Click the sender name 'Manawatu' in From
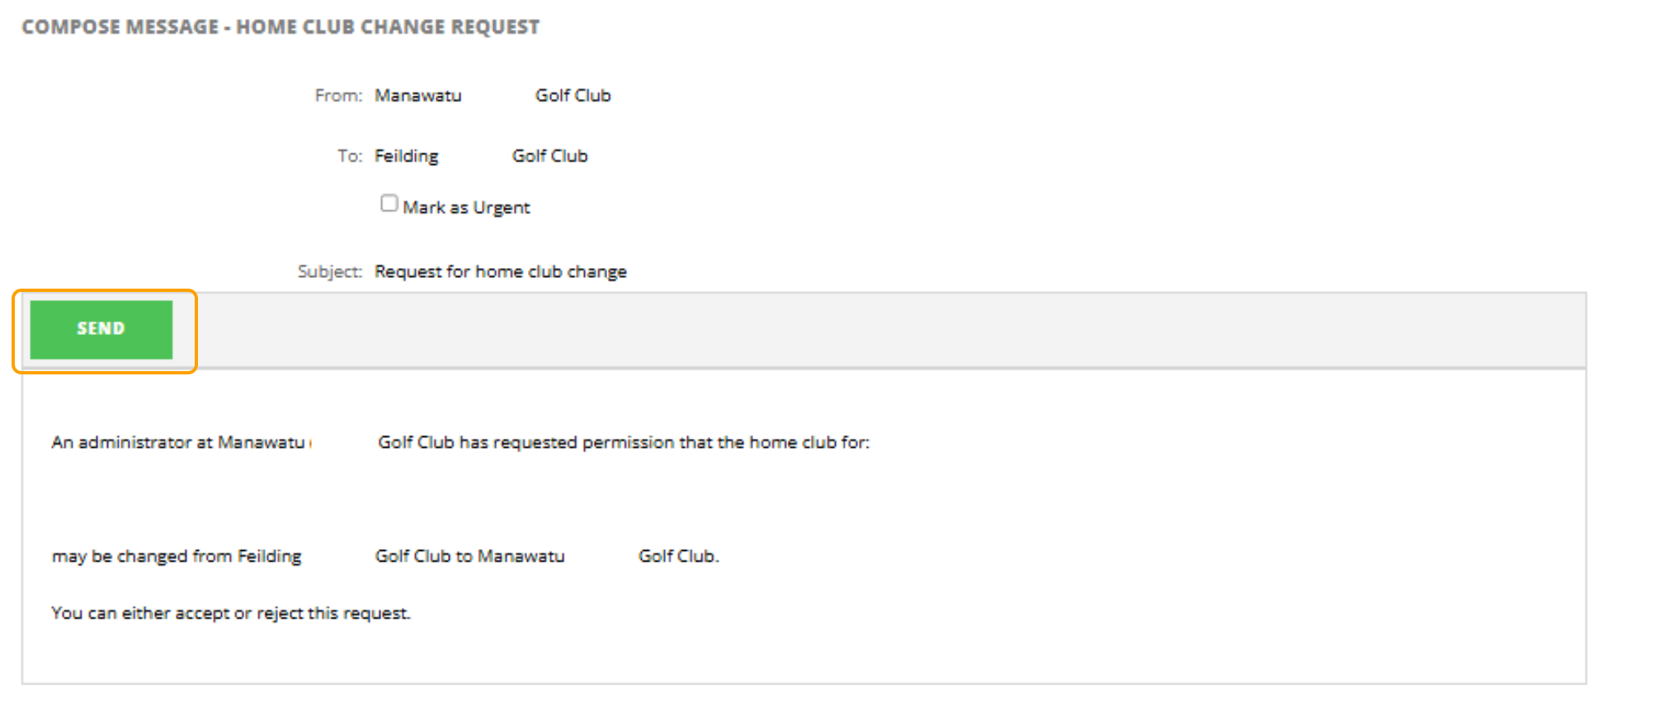The height and width of the screenshot is (715, 1669). coord(417,96)
